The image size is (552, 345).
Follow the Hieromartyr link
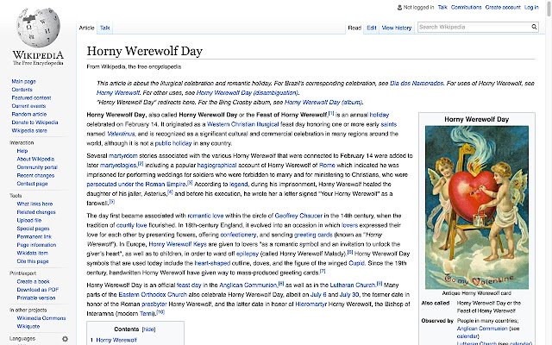(x=310, y=304)
